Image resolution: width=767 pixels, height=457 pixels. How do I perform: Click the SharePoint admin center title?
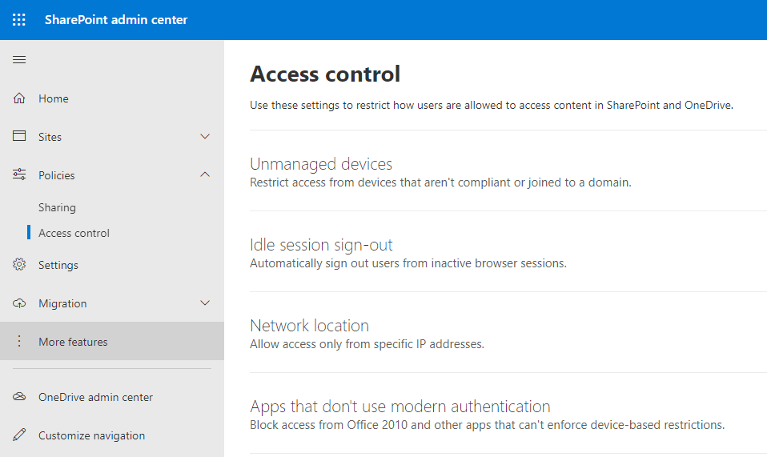116,20
